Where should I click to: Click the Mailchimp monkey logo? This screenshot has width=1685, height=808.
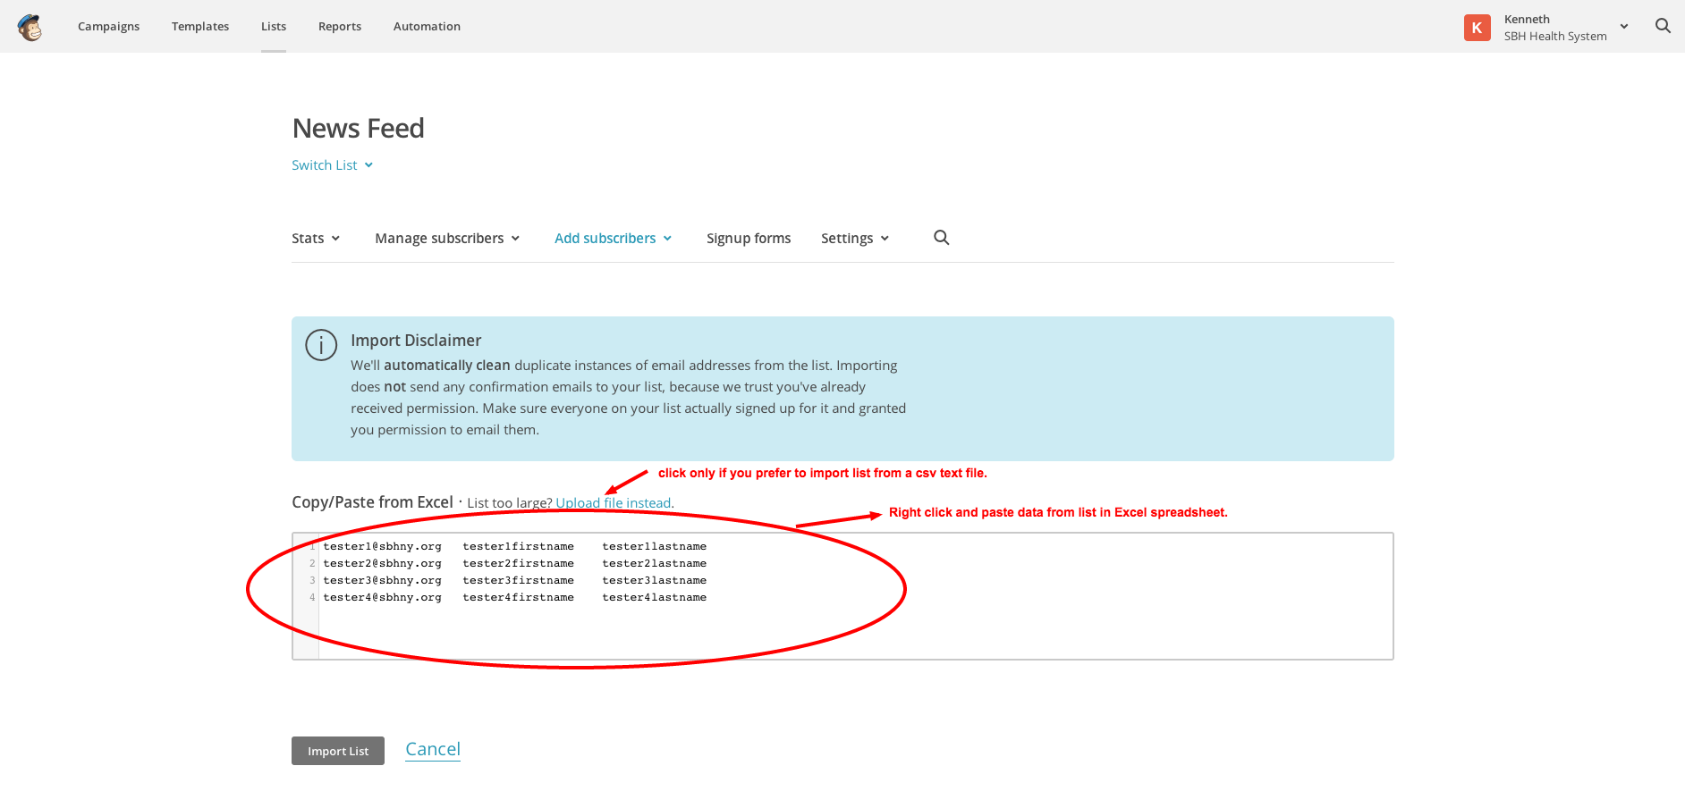30,27
